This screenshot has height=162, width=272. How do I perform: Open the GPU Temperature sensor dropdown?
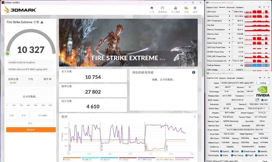pos(229,21)
